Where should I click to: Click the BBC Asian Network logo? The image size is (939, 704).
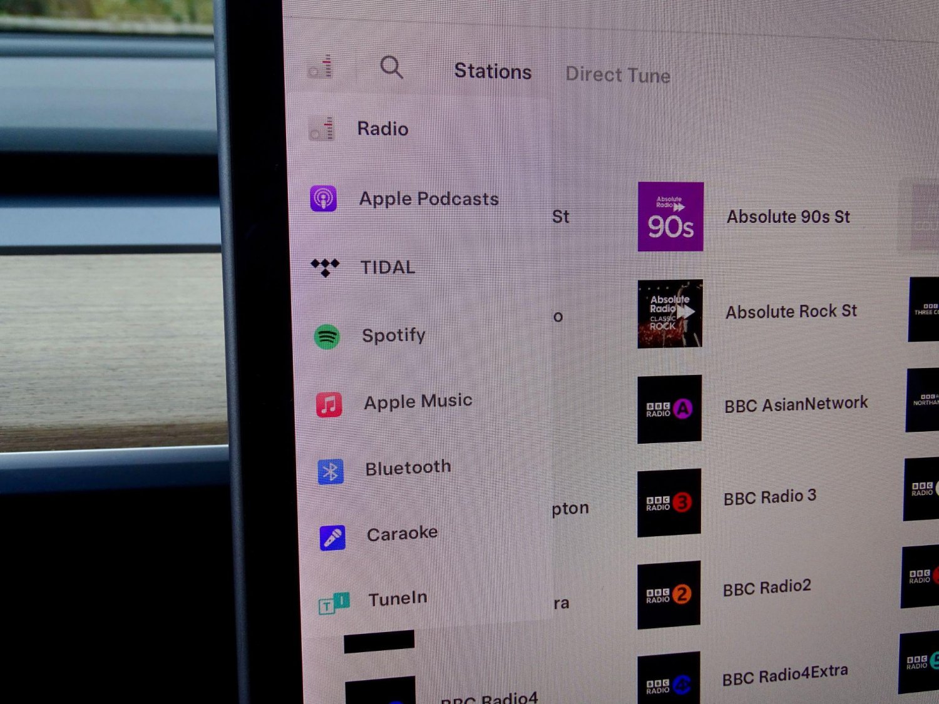click(x=669, y=409)
